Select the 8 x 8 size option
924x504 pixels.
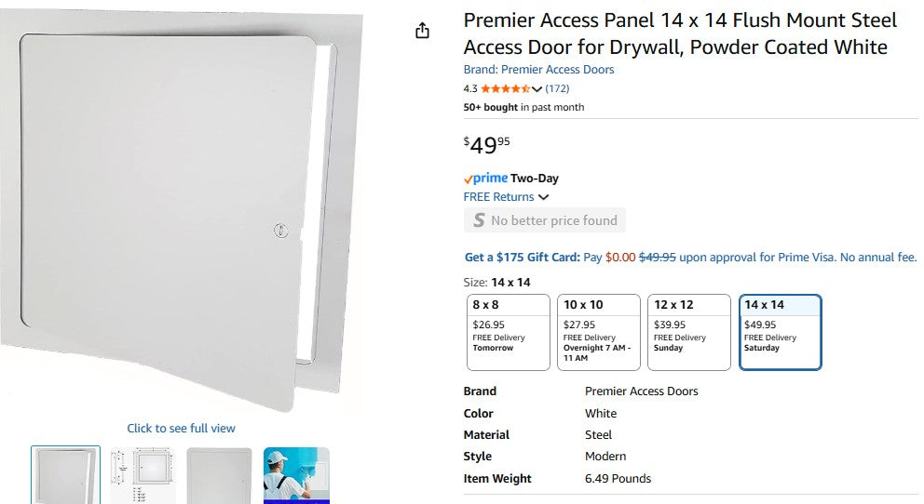click(x=508, y=332)
